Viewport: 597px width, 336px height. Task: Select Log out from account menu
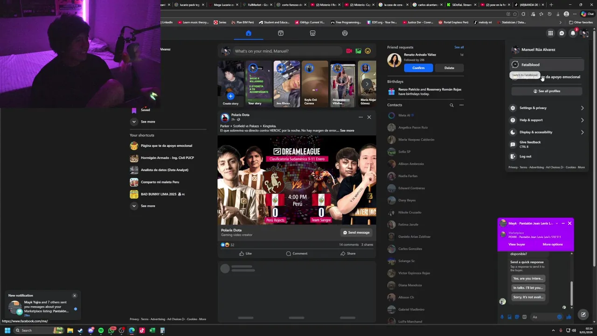(548, 156)
